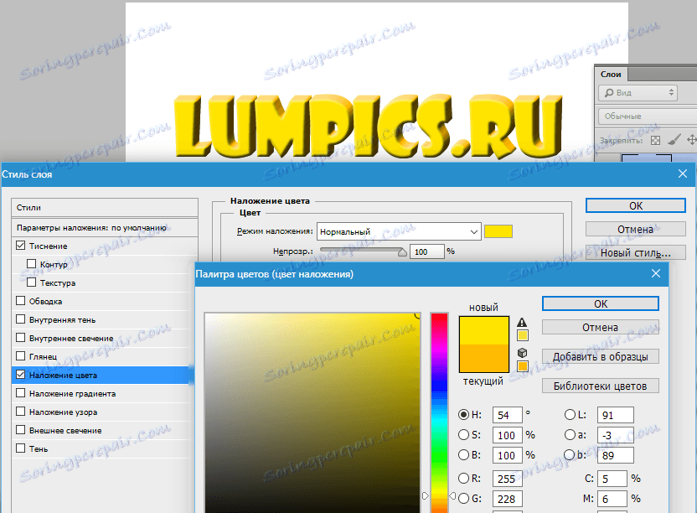697x513 pixels.
Task: Enable the Внутренняя тень checkbox
Action: pos(20,319)
